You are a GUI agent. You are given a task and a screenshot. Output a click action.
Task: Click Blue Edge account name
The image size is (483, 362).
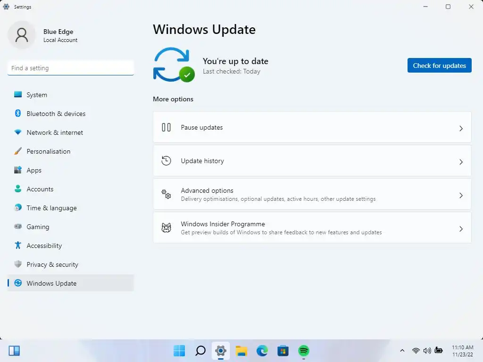click(x=58, y=32)
